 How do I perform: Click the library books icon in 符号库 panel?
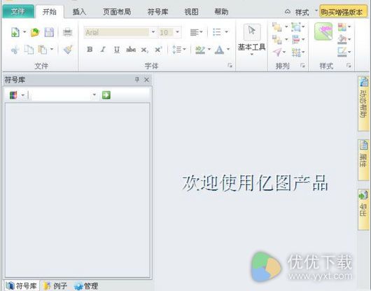(13, 95)
